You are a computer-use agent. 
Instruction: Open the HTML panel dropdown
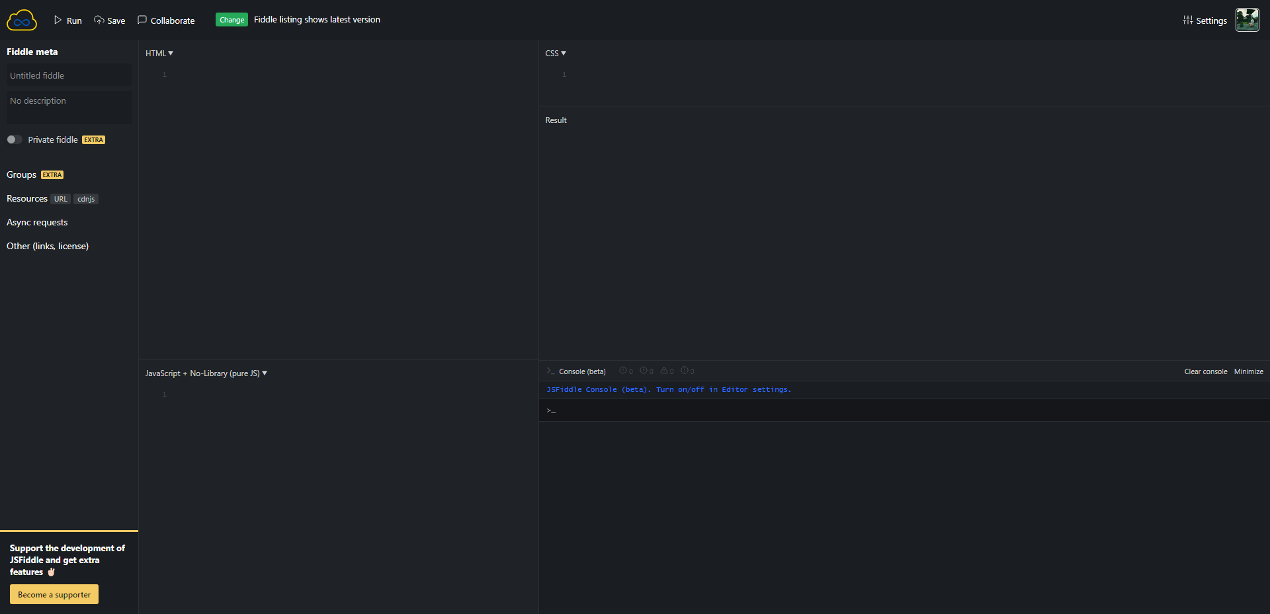point(159,54)
